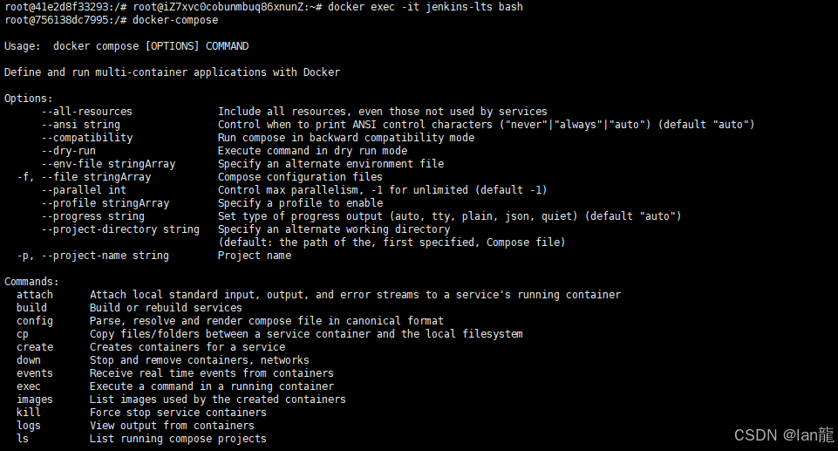838x451 pixels.
Task: Click 'Receive real time events from containers'
Action: (212, 373)
